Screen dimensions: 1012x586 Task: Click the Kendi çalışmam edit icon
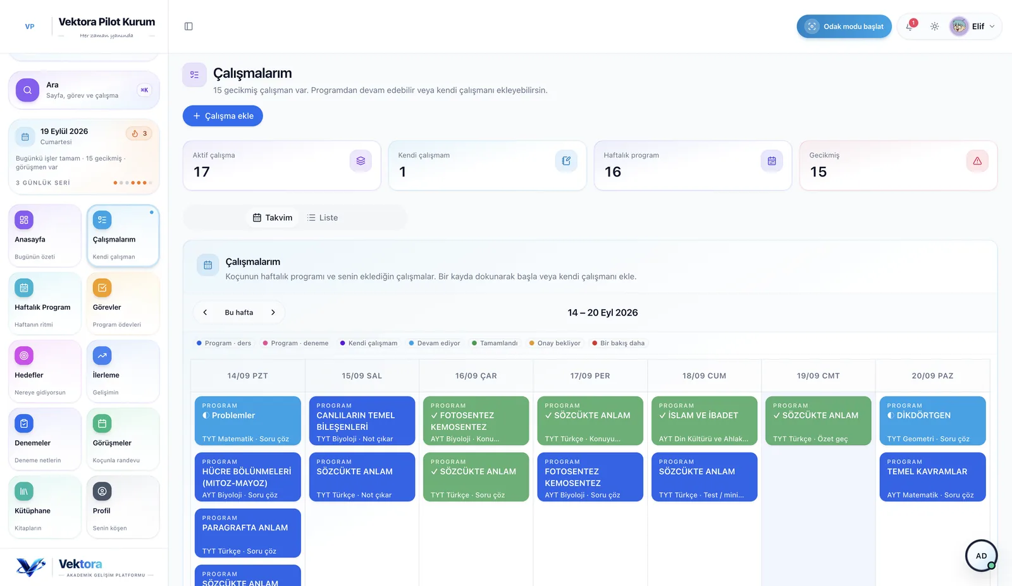(566, 161)
